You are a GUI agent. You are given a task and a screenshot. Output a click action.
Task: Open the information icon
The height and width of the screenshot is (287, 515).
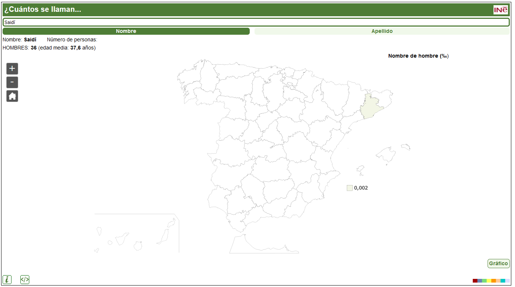point(7,280)
